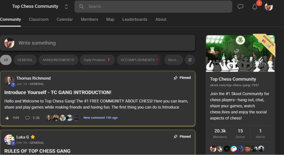This screenshot has height=155, width=284.
Task: Click avatar beside Write something box
Action: (9, 43)
